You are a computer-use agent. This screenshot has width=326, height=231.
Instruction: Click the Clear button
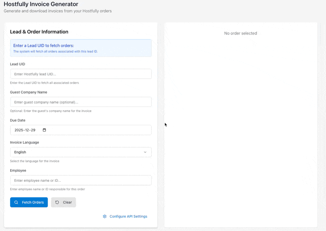(64, 202)
